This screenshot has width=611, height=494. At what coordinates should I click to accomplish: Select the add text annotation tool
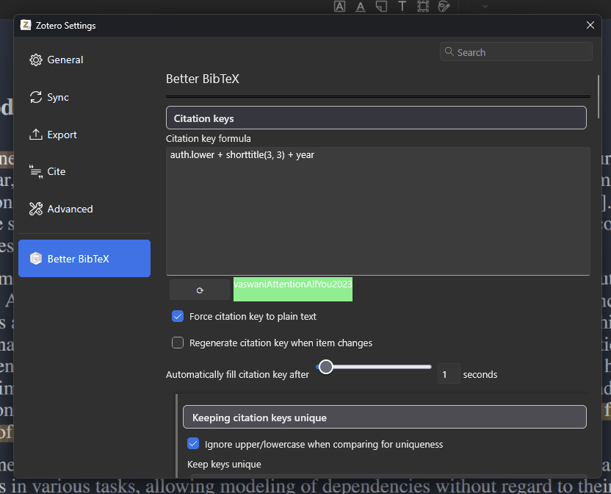pyautogui.click(x=402, y=6)
